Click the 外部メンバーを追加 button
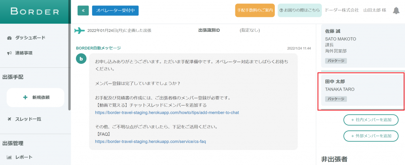 pyautogui.click(x=371, y=136)
